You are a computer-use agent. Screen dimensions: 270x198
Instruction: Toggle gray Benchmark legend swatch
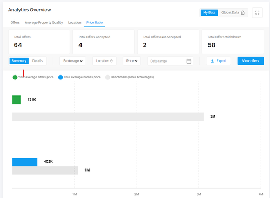pos(107,77)
